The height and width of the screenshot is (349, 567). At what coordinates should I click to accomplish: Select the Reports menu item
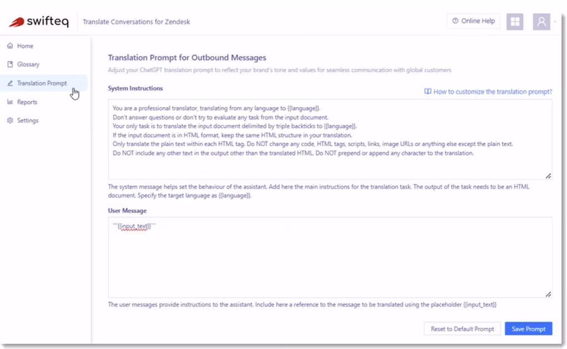tap(27, 102)
